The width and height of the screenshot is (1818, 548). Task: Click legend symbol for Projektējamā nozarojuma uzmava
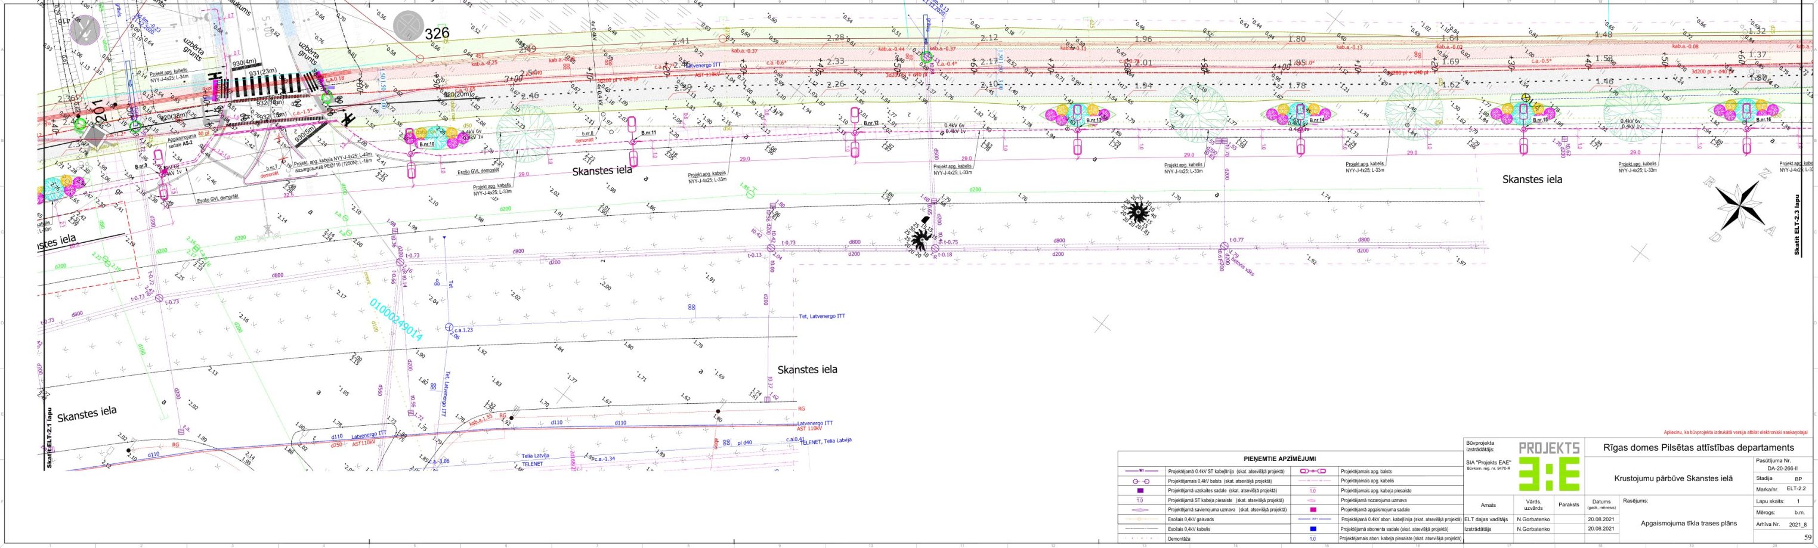click(1313, 500)
